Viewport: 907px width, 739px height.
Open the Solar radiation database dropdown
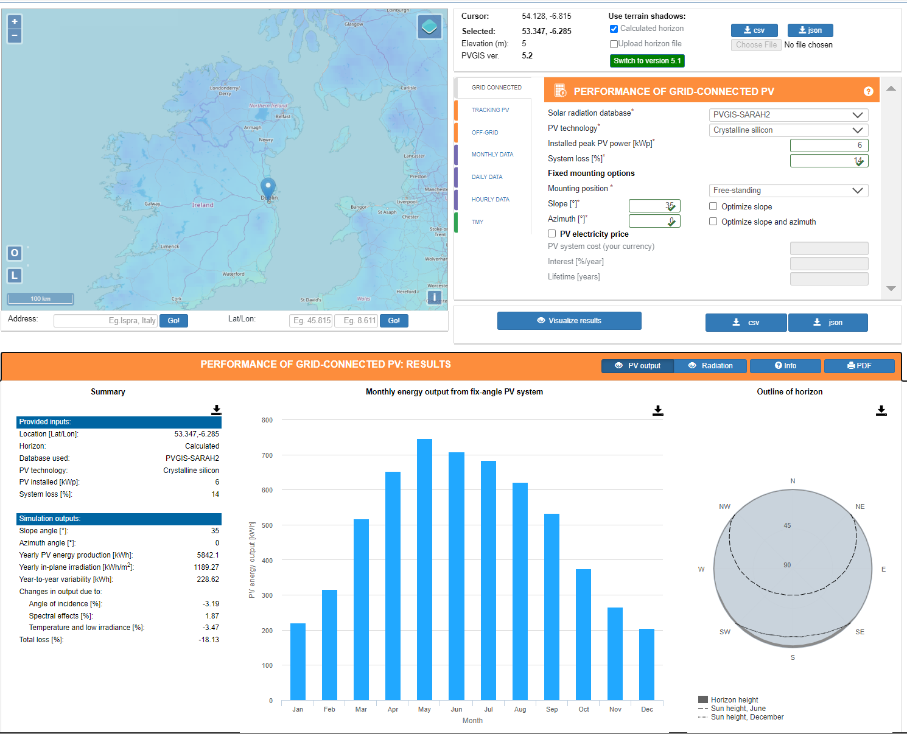click(x=788, y=115)
